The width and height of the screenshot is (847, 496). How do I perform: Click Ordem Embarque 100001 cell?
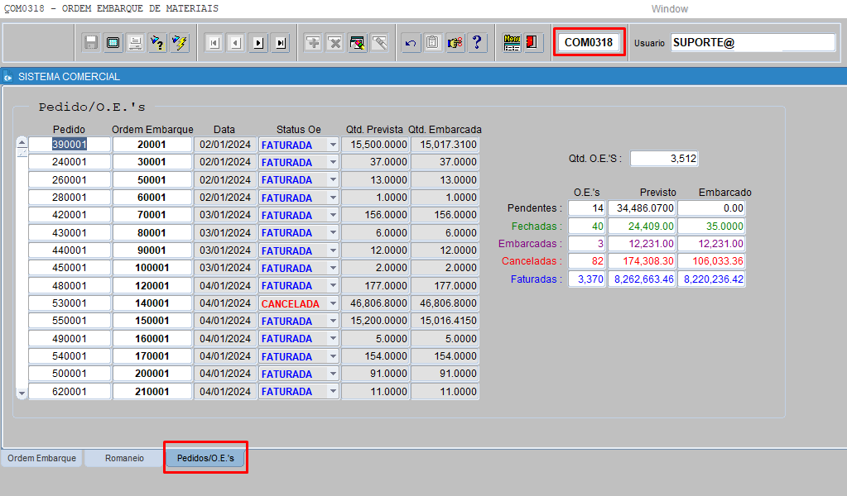click(x=152, y=267)
